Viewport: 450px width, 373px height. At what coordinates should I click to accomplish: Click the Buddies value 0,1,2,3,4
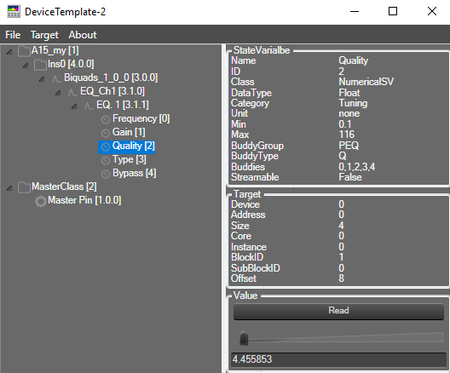pyautogui.click(x=357, y=167)
